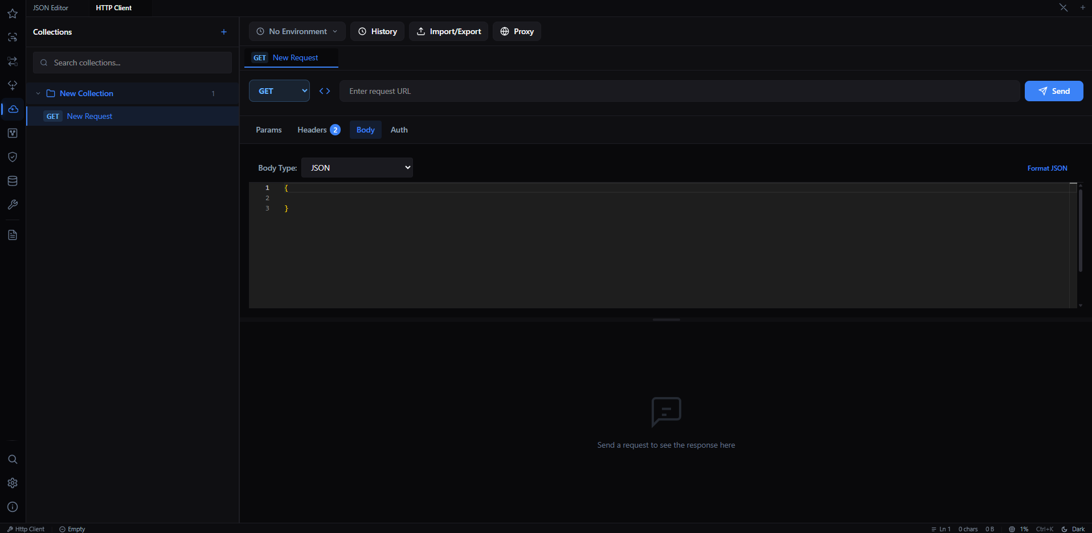Click the document tool icon in sidebar
The width and height of the screenshot is (1092, 533).
(12, 235)
